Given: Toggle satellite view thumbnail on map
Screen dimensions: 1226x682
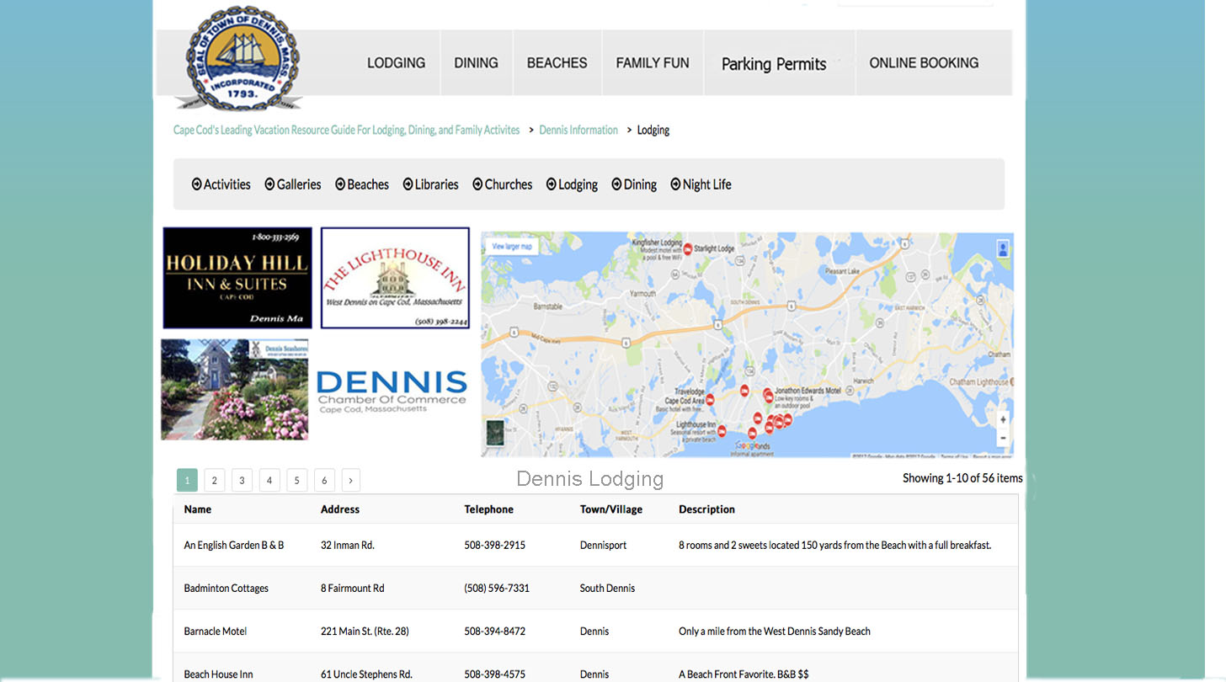Looking at the screenshot, I should [x=494, y=433].
